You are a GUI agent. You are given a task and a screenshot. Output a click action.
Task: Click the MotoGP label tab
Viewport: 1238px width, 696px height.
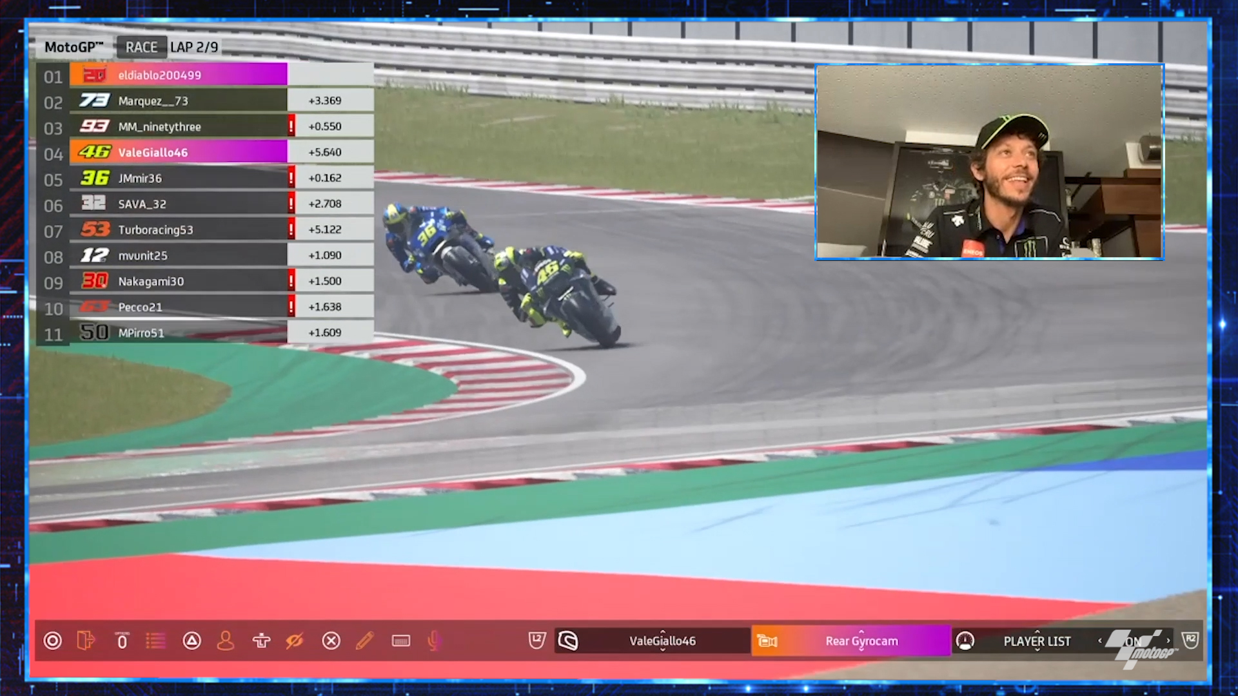[x=74, y=47]
